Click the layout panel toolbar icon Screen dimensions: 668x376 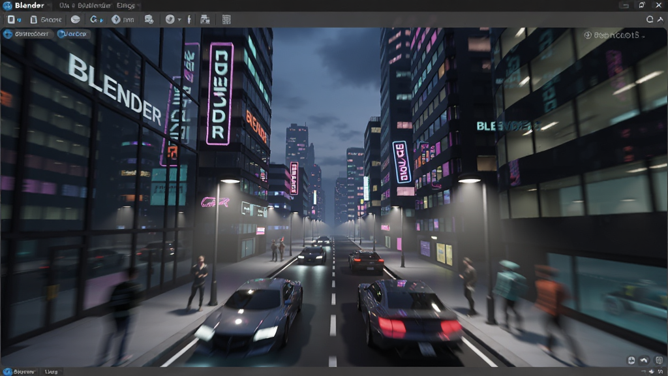[205, 20]
